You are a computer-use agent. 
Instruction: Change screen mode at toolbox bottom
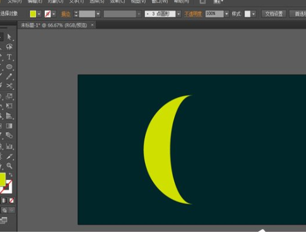[4, 220]
